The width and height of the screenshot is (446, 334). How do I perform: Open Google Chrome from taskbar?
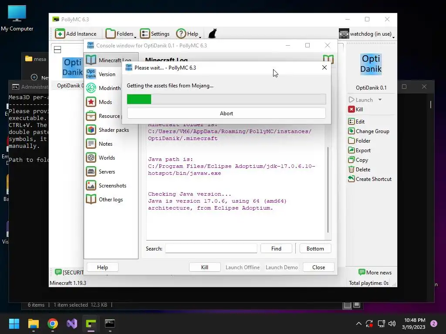point(53,324)
